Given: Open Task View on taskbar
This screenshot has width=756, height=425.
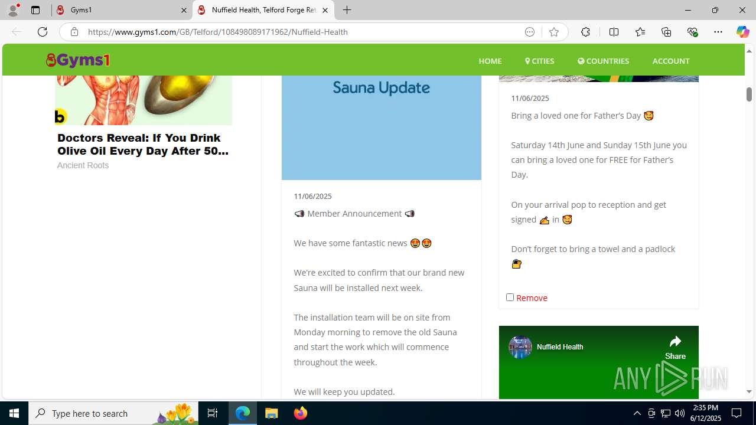Looking at the screenshot, I should (213, 413).
